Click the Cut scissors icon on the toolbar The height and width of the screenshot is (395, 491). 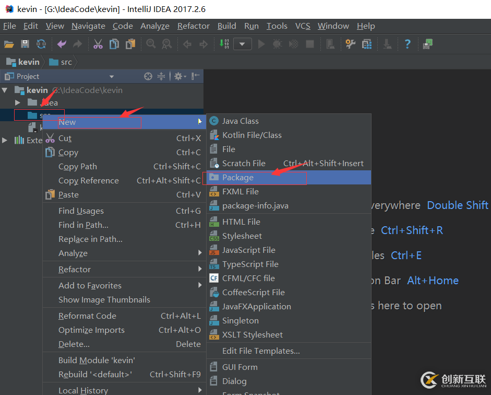click(x=98, y=44)
